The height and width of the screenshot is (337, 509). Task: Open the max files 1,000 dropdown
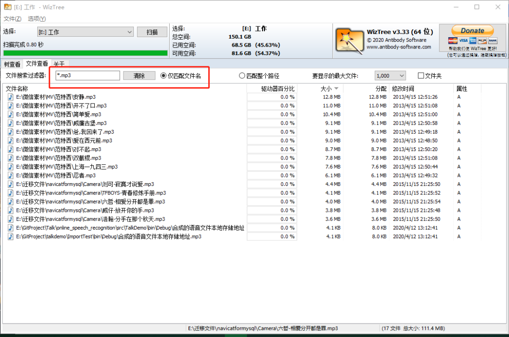390,76
